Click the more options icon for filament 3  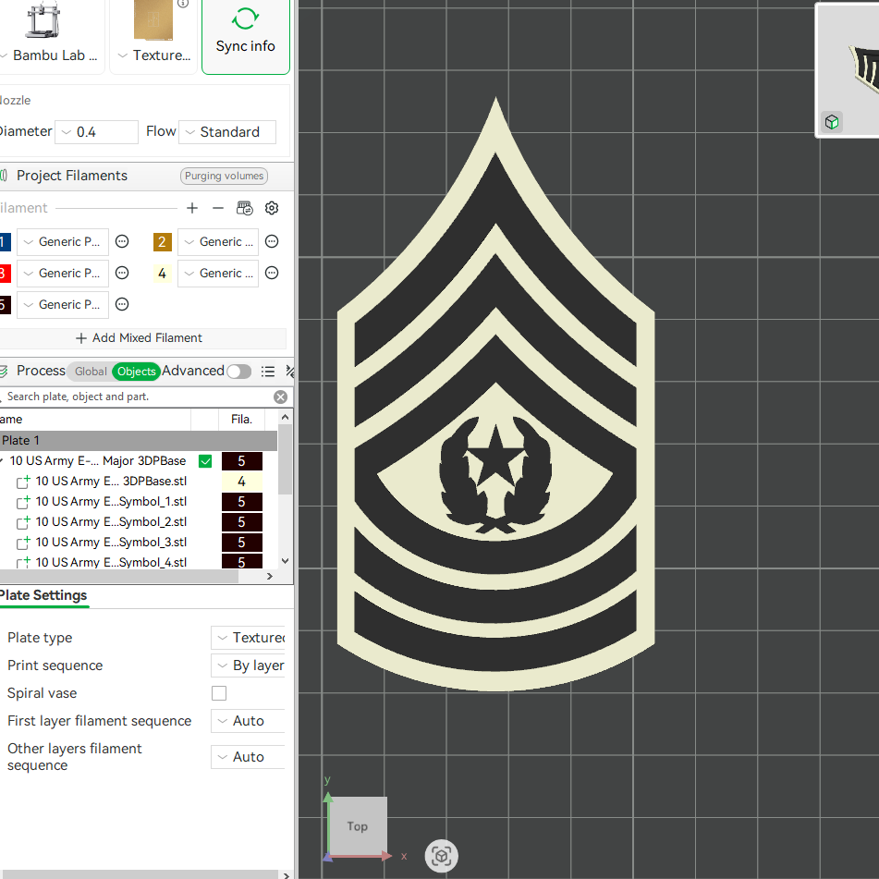point(122,273)
